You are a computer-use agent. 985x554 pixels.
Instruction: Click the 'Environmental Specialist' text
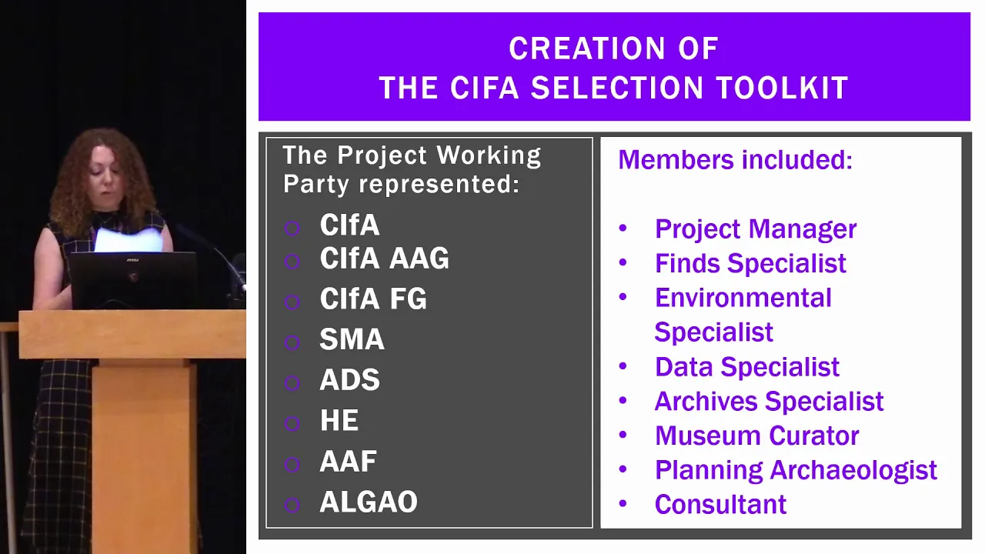pos(743,315)
